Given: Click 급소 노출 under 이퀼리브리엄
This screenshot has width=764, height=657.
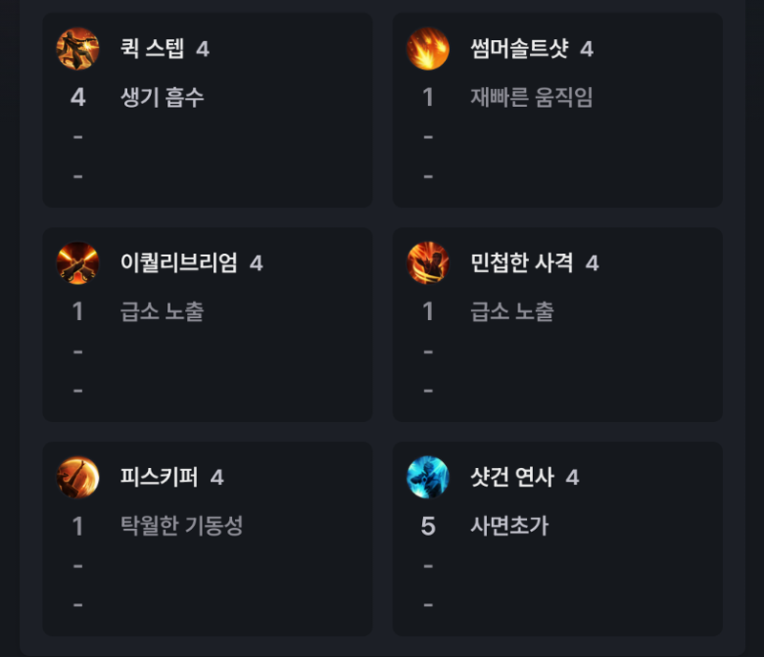Looking at the screenshot, I should tap(162, 311).
